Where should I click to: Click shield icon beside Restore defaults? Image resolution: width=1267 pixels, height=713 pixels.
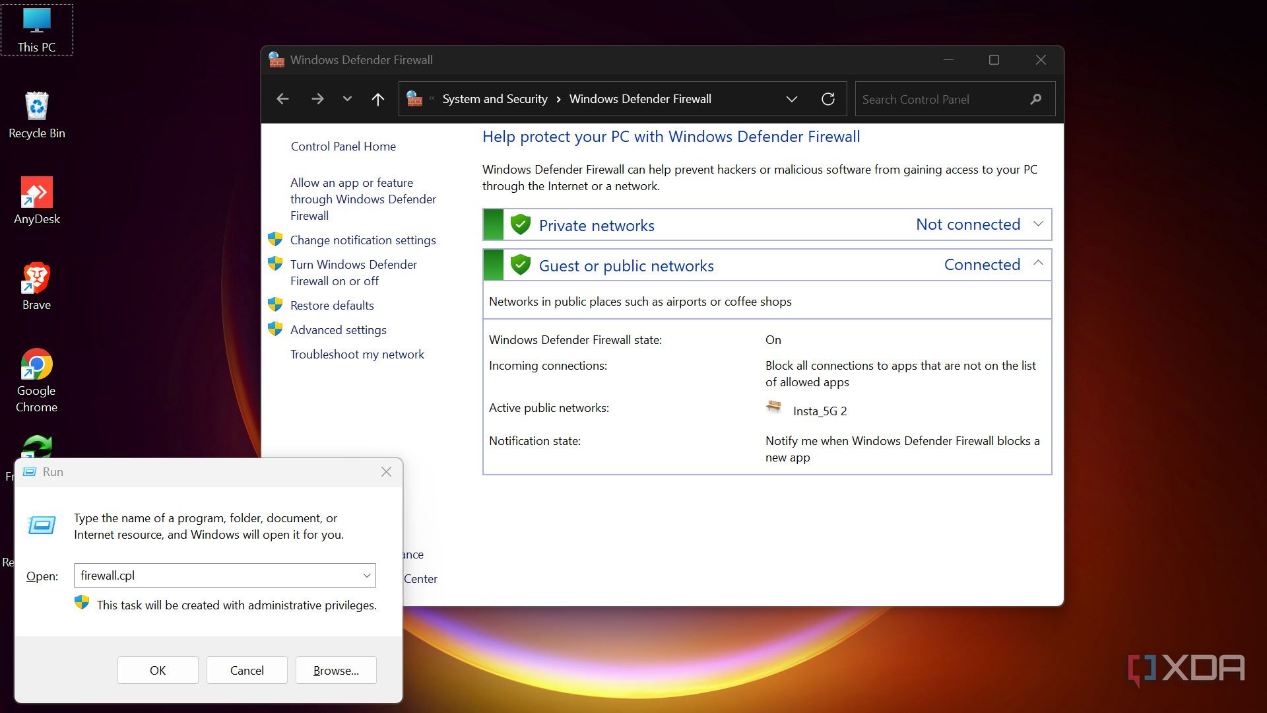pyautogui.click(x=275, y=304)
